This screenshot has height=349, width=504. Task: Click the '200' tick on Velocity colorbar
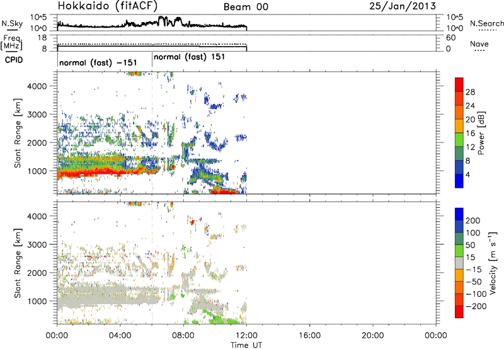click(x=473, y=220)
